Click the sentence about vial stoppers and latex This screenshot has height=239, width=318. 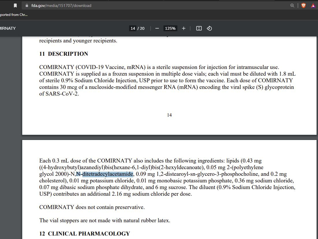click(105, 220)
